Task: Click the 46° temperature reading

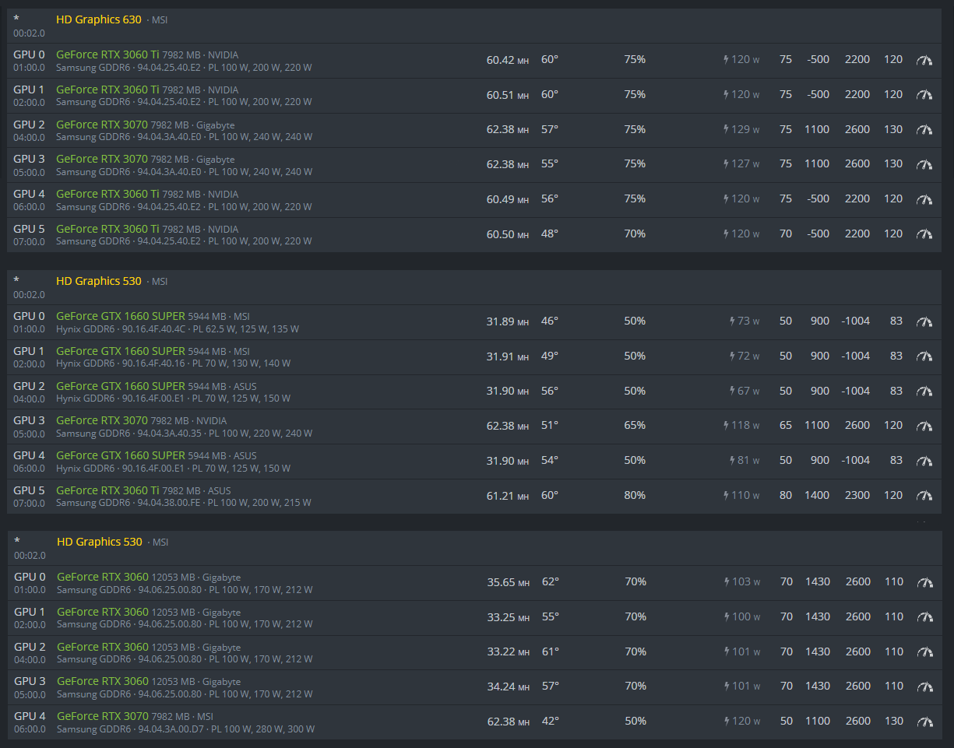Action: point(550,321)
